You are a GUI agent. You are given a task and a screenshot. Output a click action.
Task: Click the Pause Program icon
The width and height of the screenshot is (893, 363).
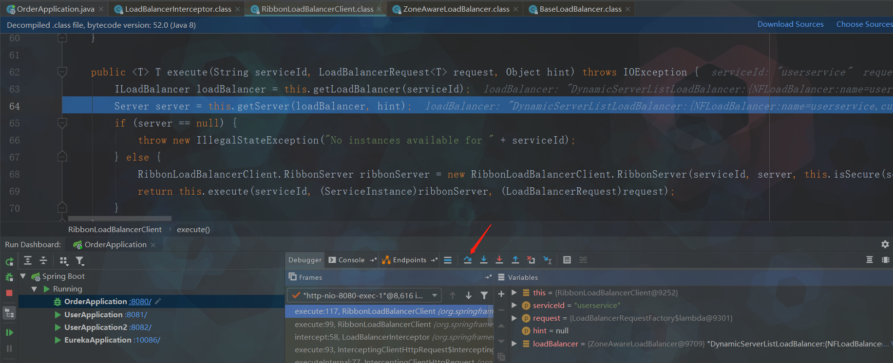coord(9,348)
